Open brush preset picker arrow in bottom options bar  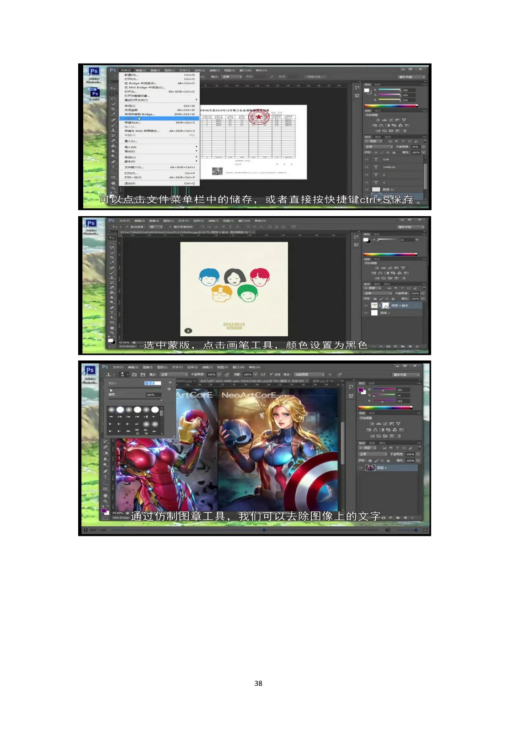click(128, 375)
